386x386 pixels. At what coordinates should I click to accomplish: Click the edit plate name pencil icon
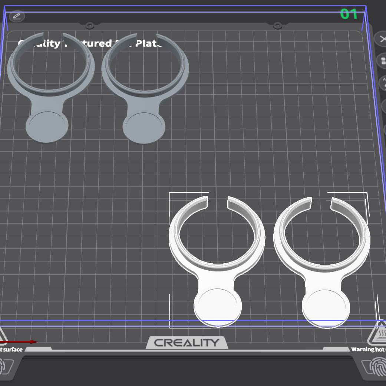(x=16, y=16)
